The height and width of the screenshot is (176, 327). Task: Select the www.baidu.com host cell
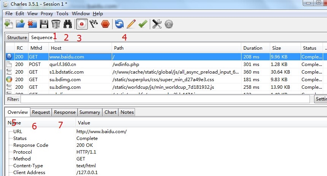[x=80, y=57]
